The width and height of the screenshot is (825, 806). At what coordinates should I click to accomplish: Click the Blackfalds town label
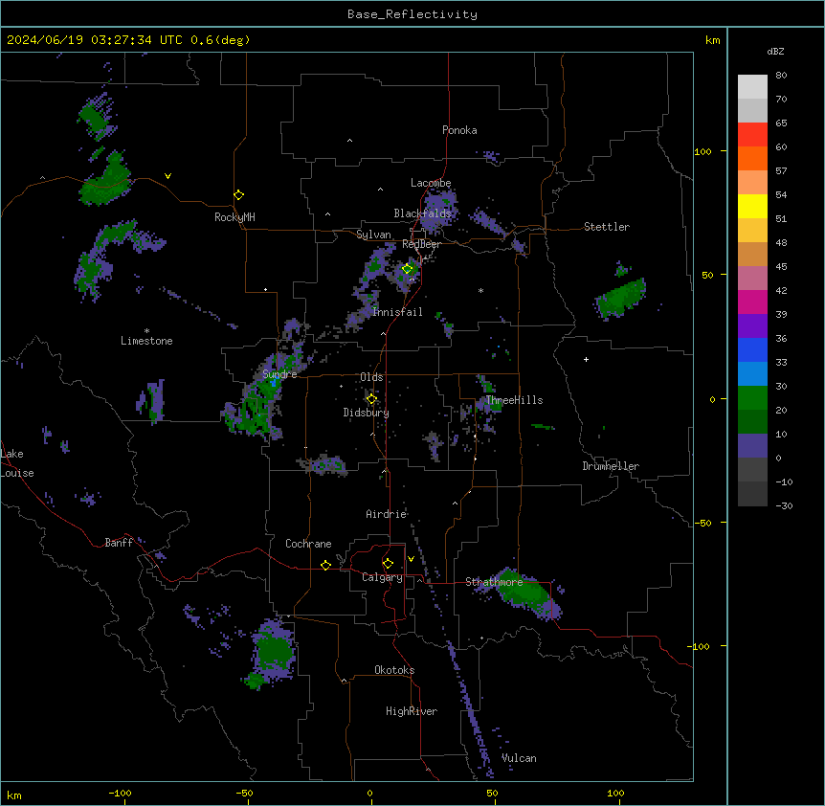(422, 213)
